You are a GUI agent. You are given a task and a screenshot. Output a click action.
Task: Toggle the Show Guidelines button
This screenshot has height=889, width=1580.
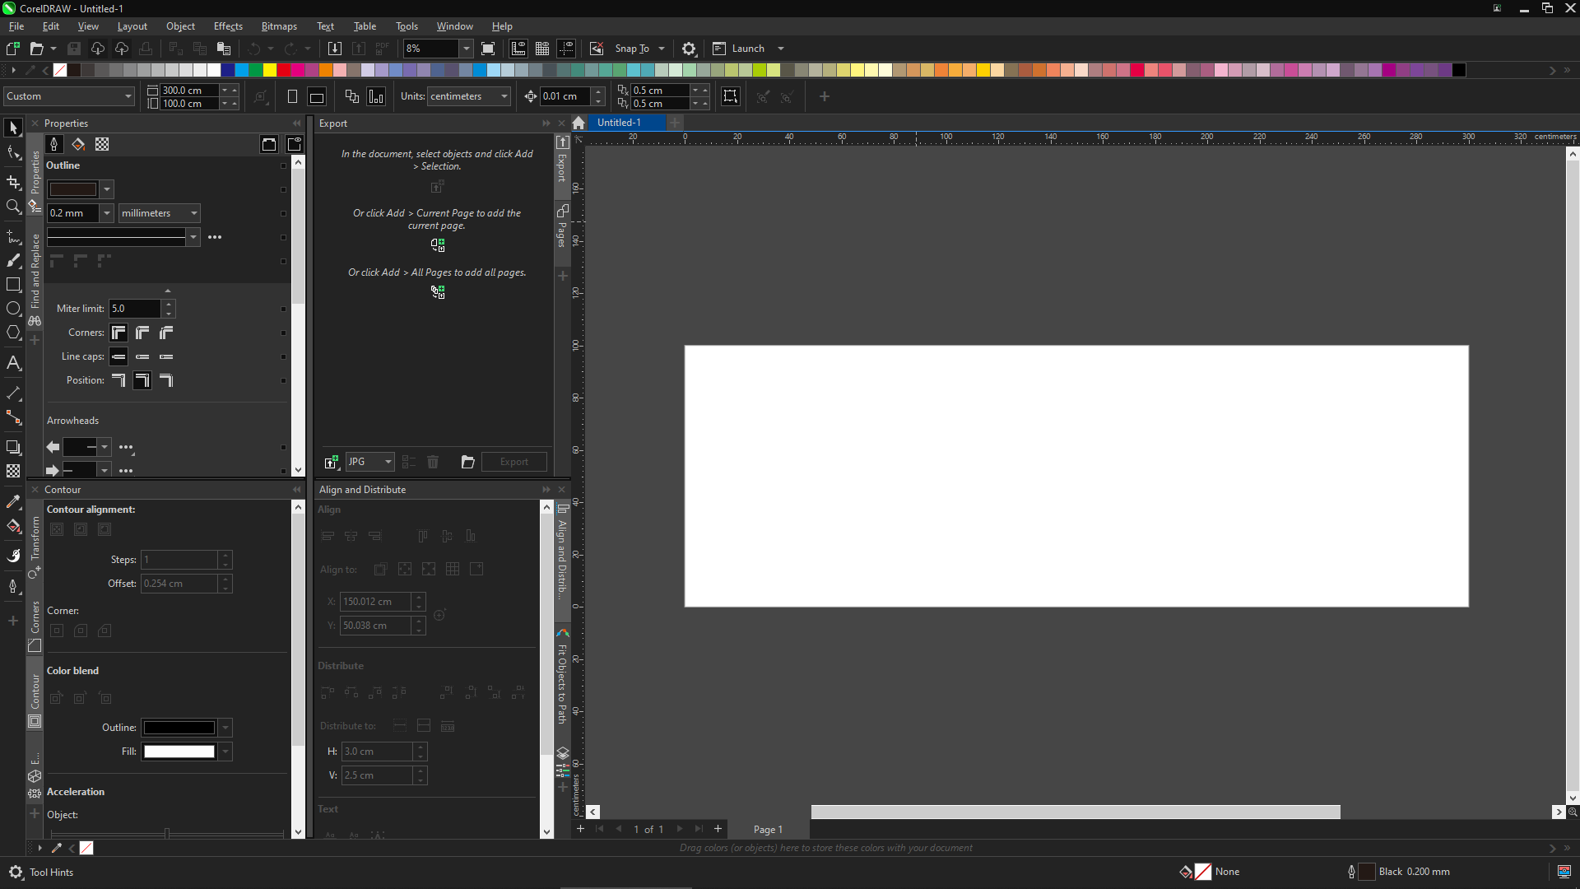click(x=566, y=49)
